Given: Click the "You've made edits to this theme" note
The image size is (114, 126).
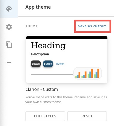Looking at the screenshot, I should (x=66, y=99).
